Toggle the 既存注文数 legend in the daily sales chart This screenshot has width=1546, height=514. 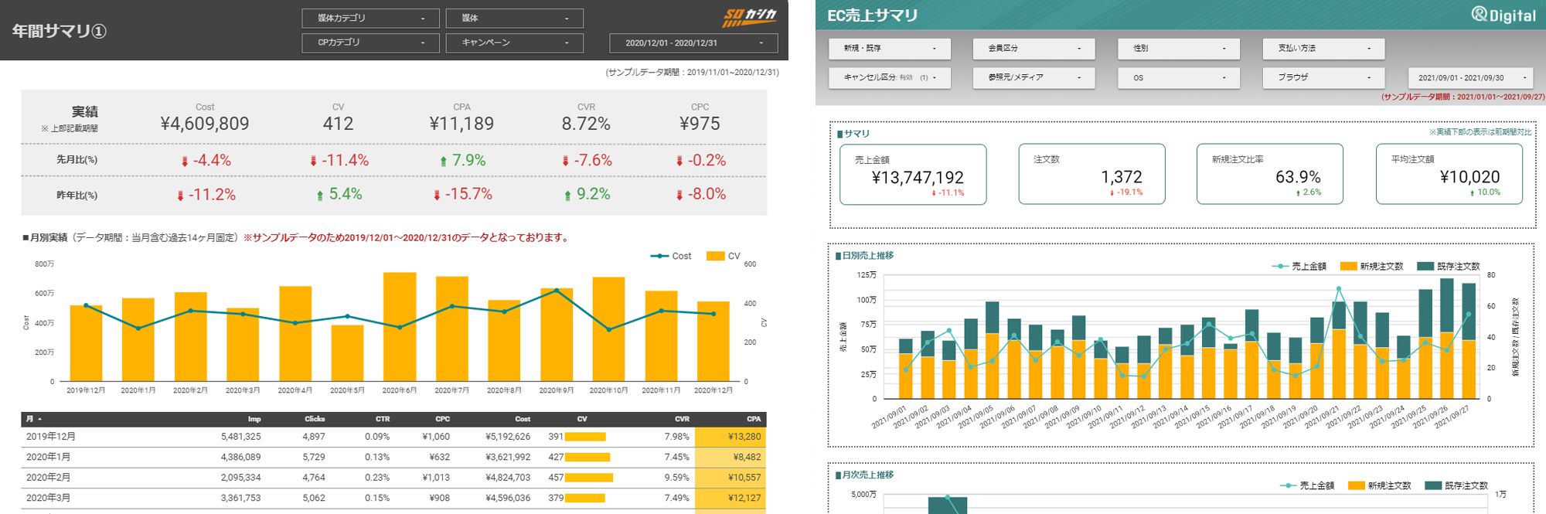click(1449, 266)
